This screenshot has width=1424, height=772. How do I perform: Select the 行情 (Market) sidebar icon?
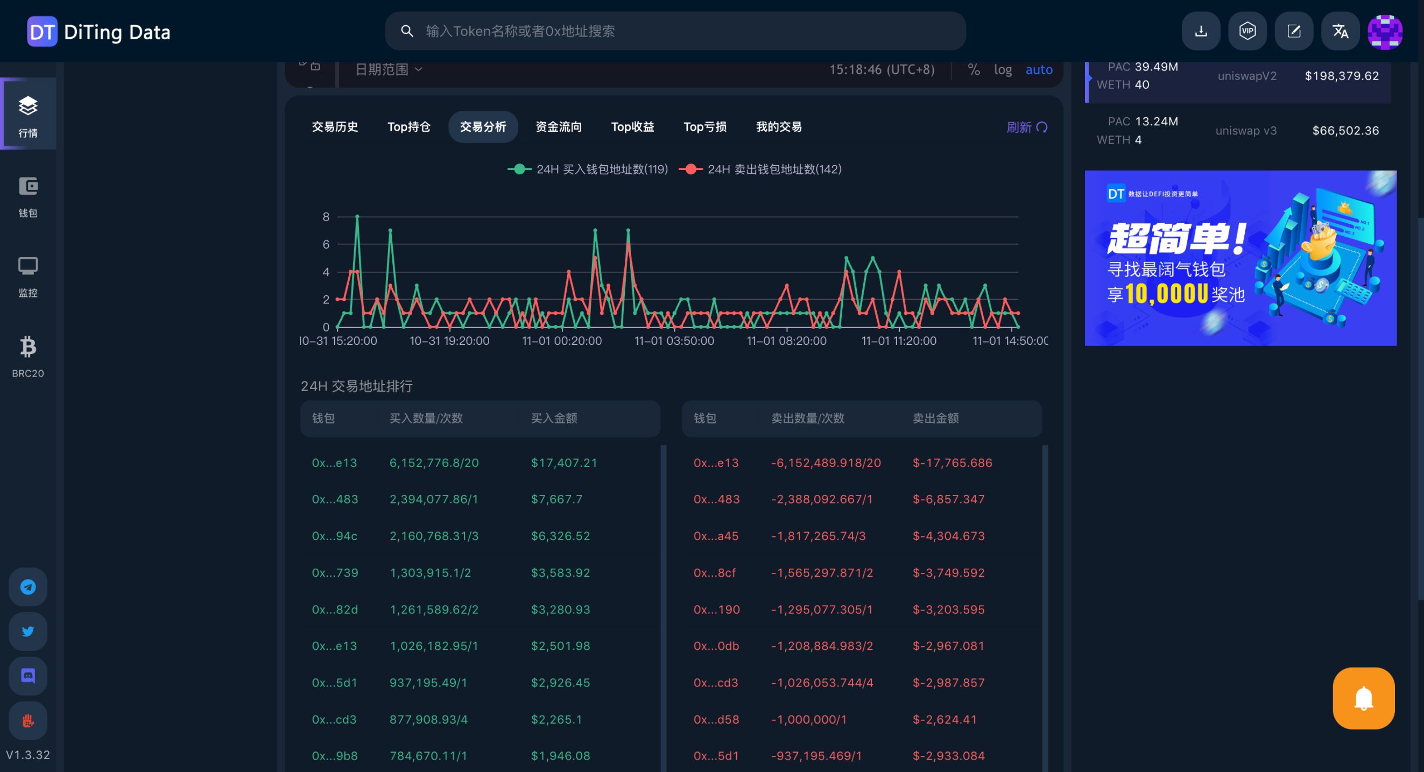point(27,114)
